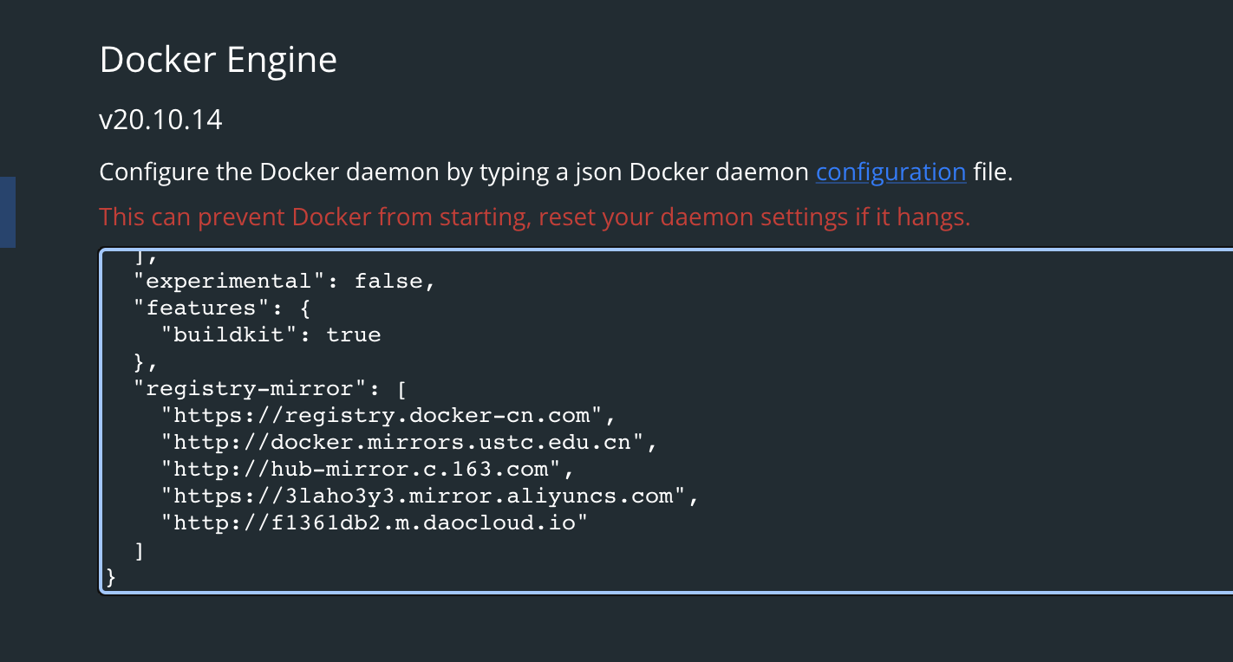The width and height of the screenshot is (1233, 662).
Task: Click the red daemon reset warning text
Action: [534, 217]
